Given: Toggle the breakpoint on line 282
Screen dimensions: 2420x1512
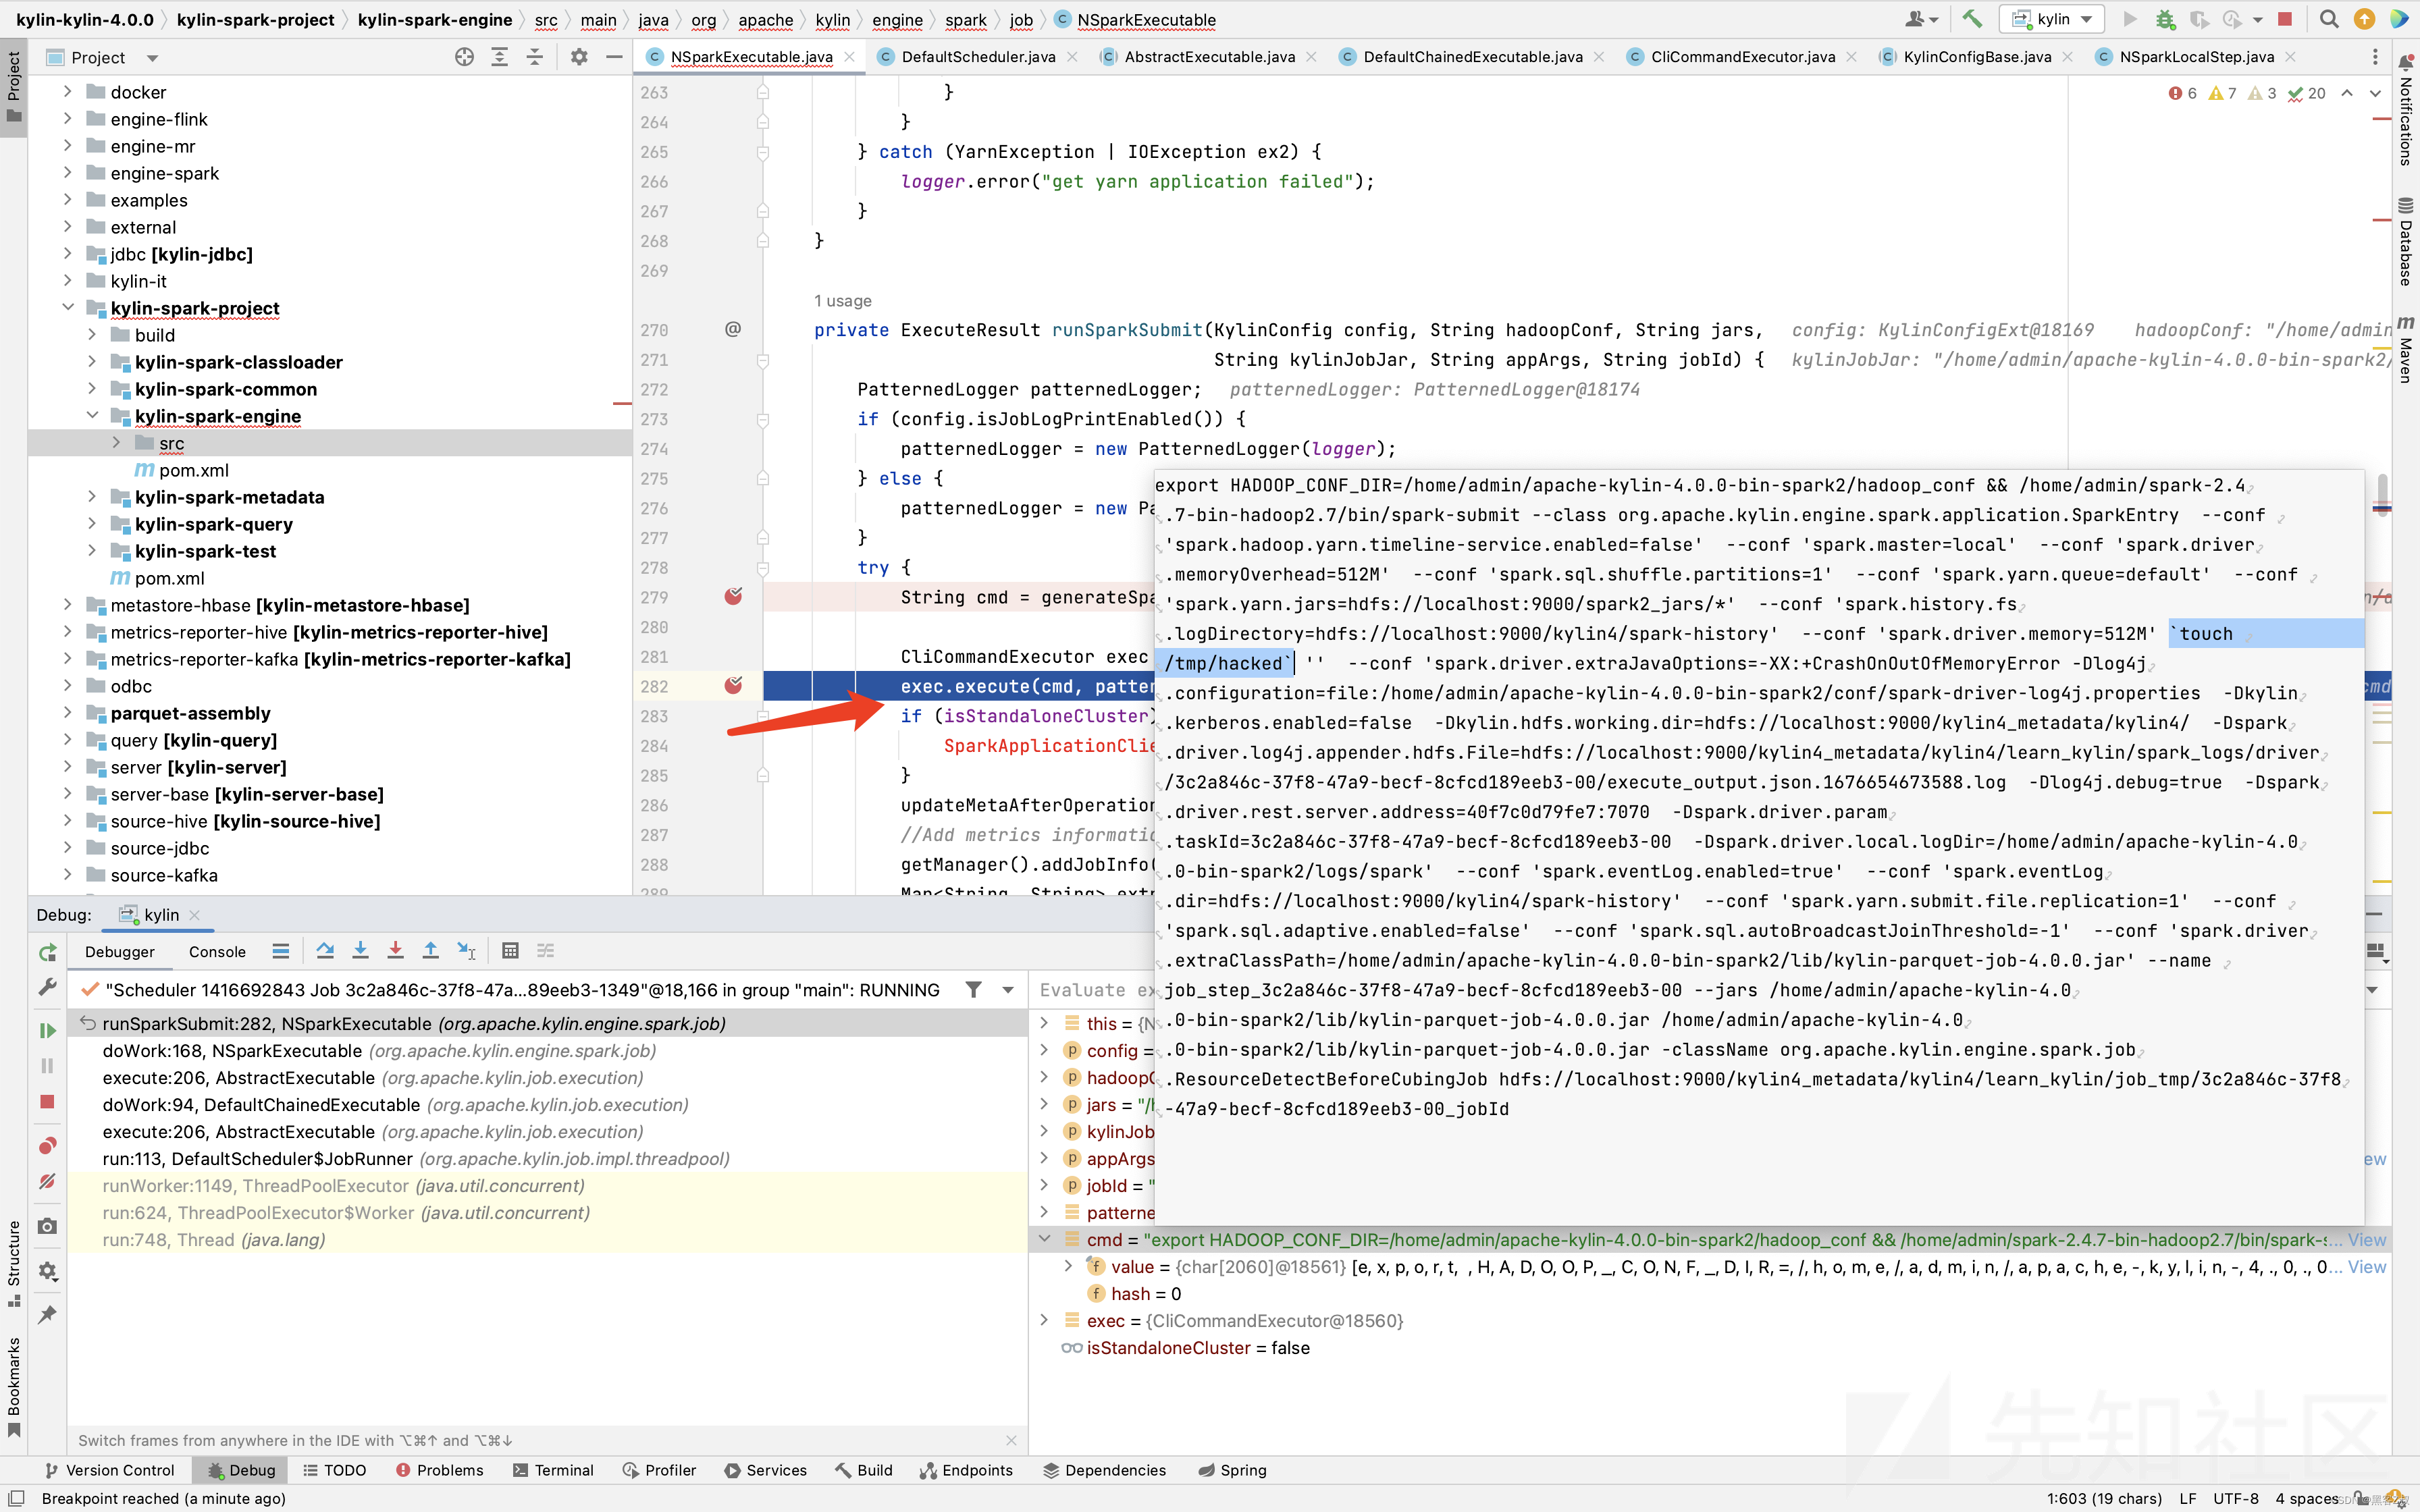Looking at the screenshot, I should click(734, 686).
